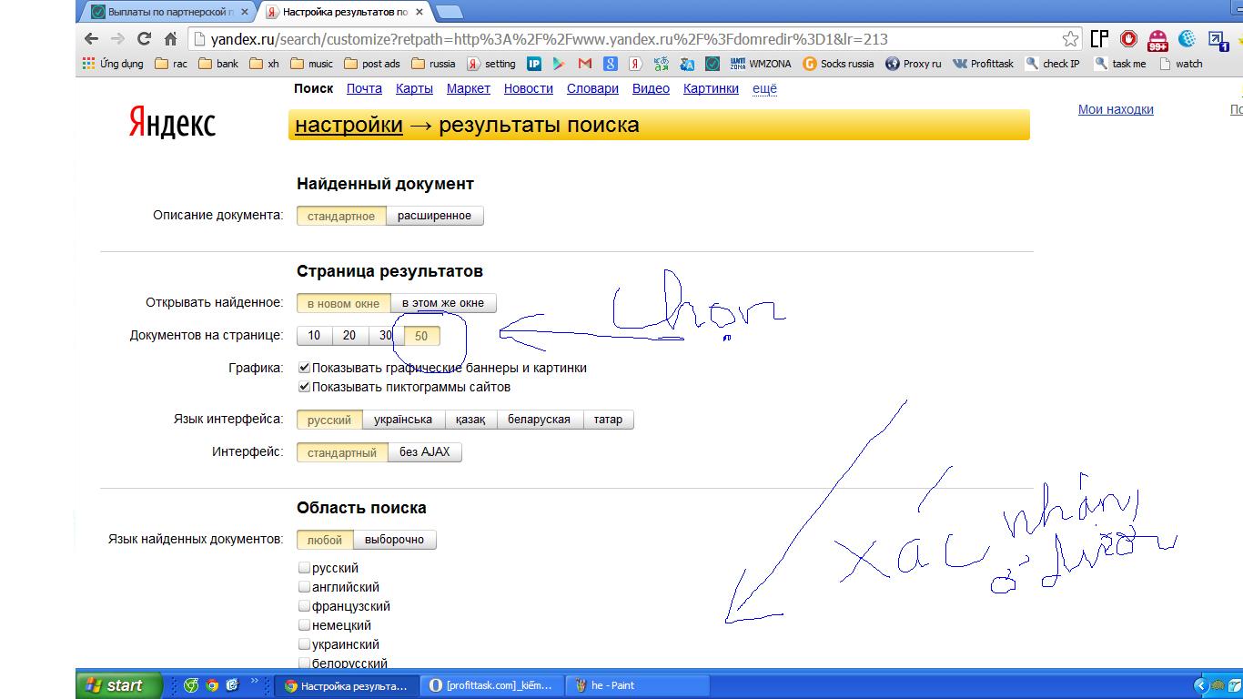The image size is (1243, 699).
Task: Open the Новости service link
Action: click(x=529, y=88)
